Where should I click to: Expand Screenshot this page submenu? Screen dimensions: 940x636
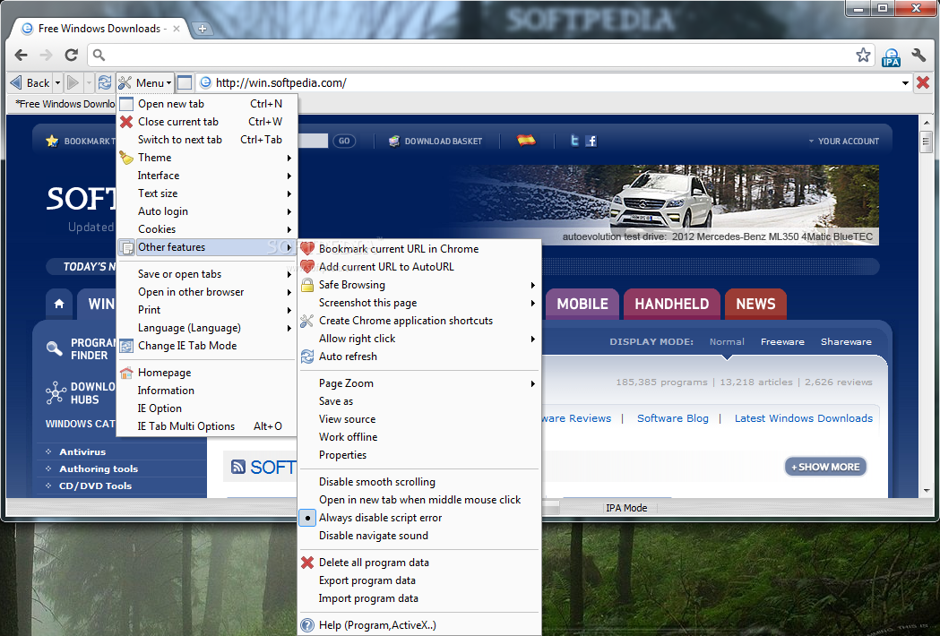419,303
